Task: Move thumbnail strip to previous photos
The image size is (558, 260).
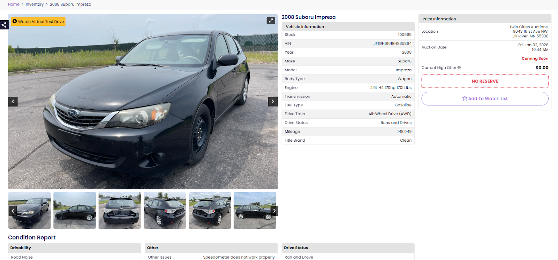Action: [13, 211]
